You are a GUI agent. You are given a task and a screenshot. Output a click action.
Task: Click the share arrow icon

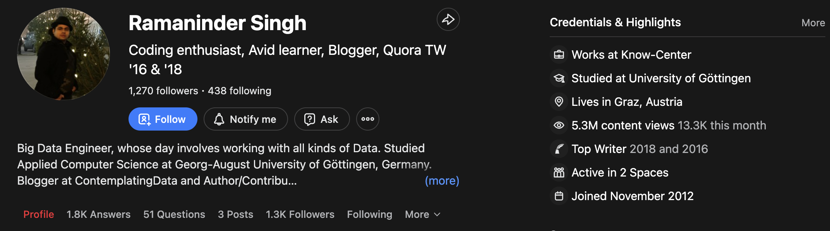coord(448,19)
